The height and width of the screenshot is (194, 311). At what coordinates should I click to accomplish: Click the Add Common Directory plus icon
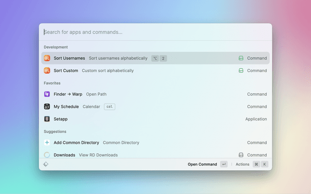click(x=47, y=143)
